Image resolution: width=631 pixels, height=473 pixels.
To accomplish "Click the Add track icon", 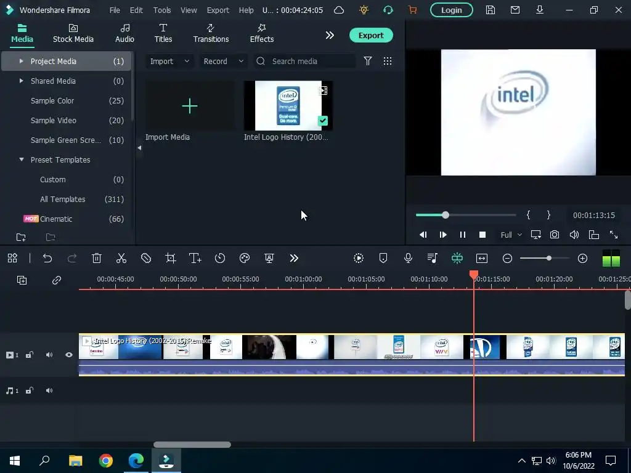I will pyautogui.click(x=22, y=280).
